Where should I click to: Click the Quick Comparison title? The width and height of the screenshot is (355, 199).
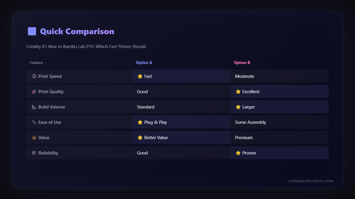pyautogui.click(x=77, y=32)
